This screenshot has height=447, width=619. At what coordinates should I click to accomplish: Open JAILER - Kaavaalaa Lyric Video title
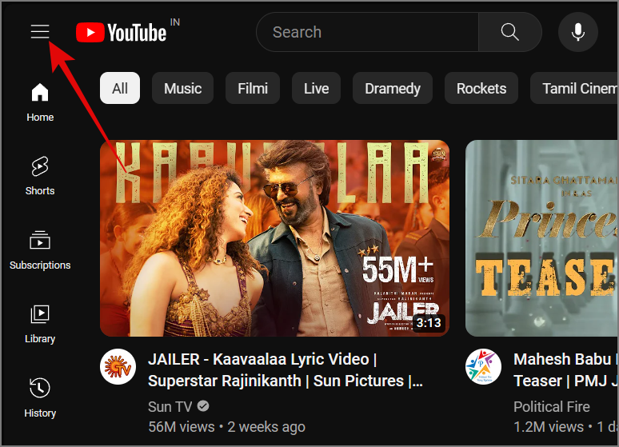click(285, 370)
